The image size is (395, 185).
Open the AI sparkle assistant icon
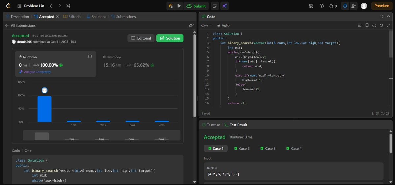(x=224, y=6)
